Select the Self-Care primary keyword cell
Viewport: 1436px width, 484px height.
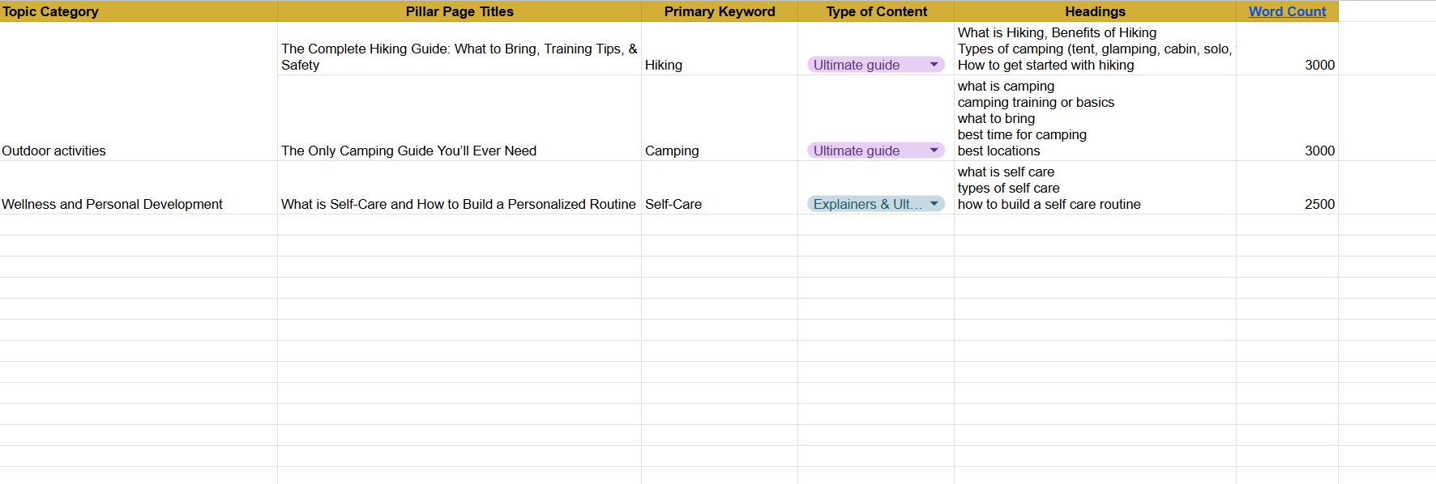pyautogui.click(x=720, y=188)
